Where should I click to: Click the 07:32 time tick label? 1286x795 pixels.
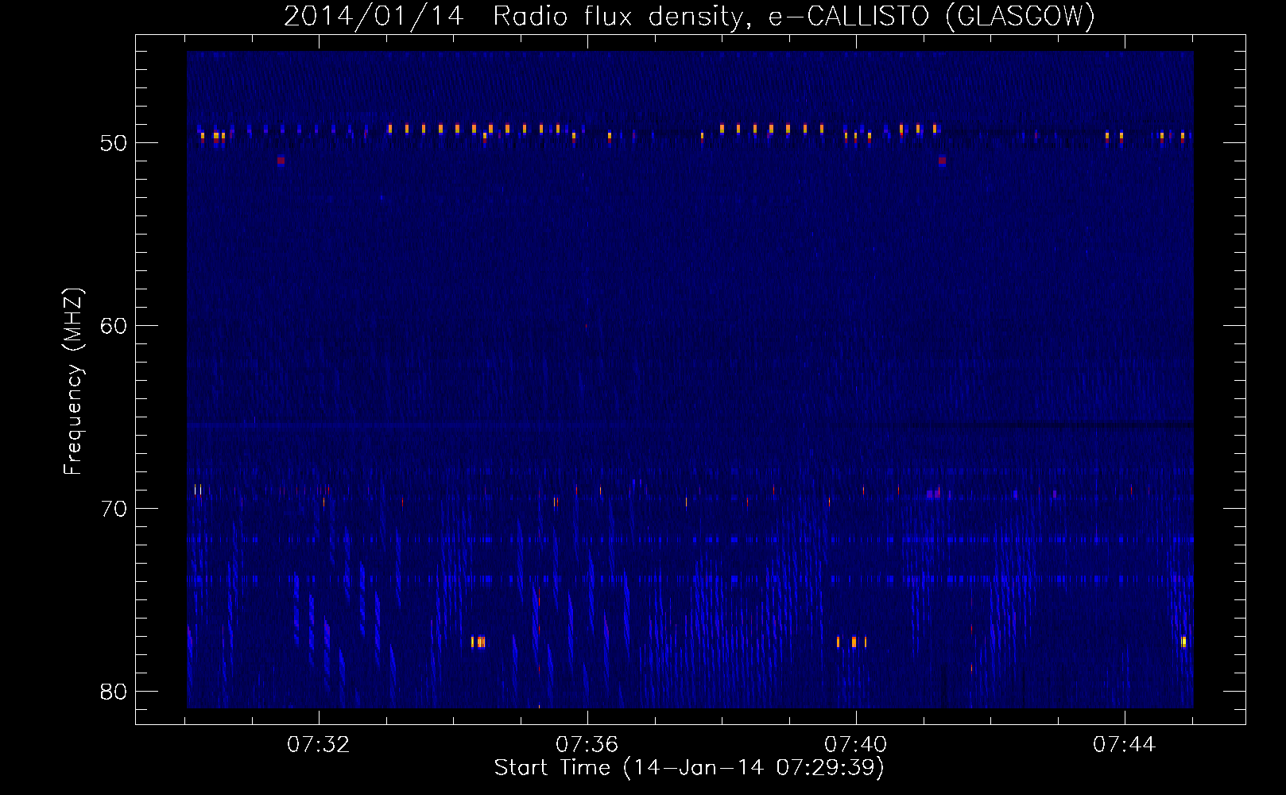coord(318,745)
